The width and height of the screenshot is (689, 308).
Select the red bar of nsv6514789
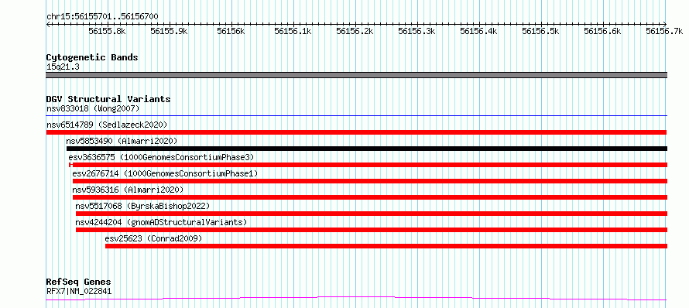pos(356,132)
